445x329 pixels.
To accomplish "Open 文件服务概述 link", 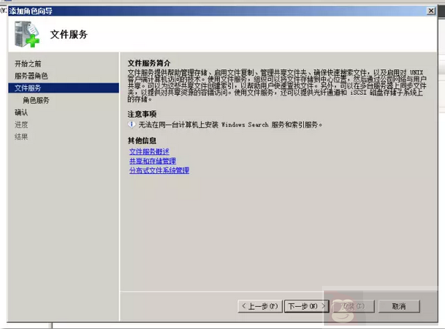I will click(149, 151).
